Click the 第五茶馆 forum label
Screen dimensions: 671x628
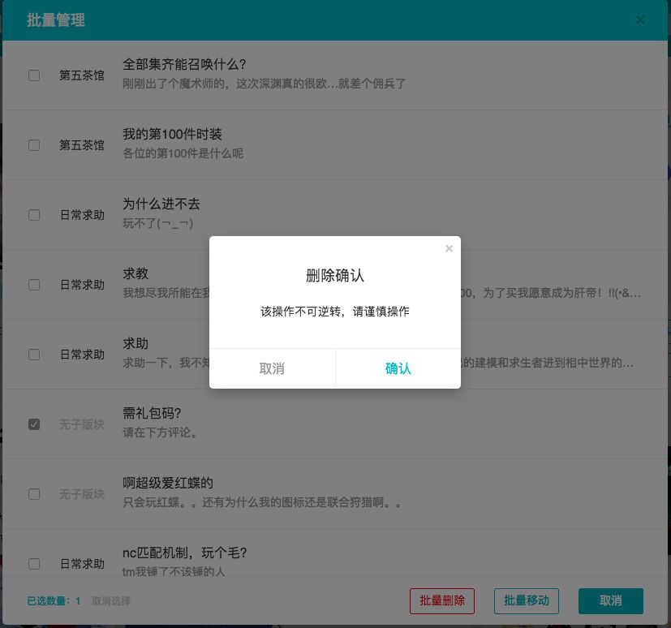pos(81,75)
